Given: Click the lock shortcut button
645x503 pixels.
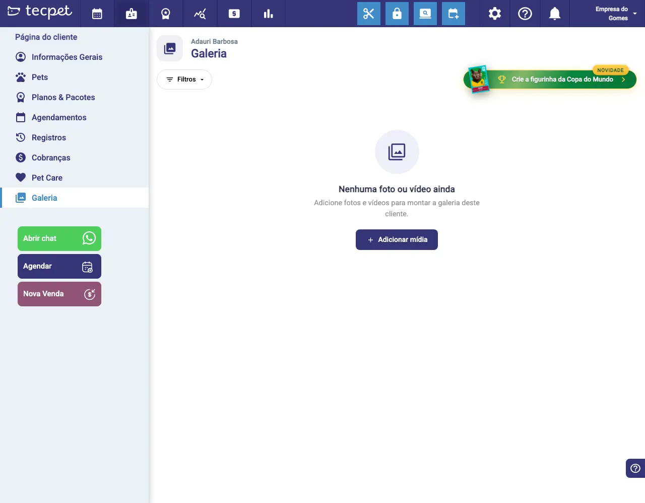Looking at the screenshot, I should tap(397, 14).
